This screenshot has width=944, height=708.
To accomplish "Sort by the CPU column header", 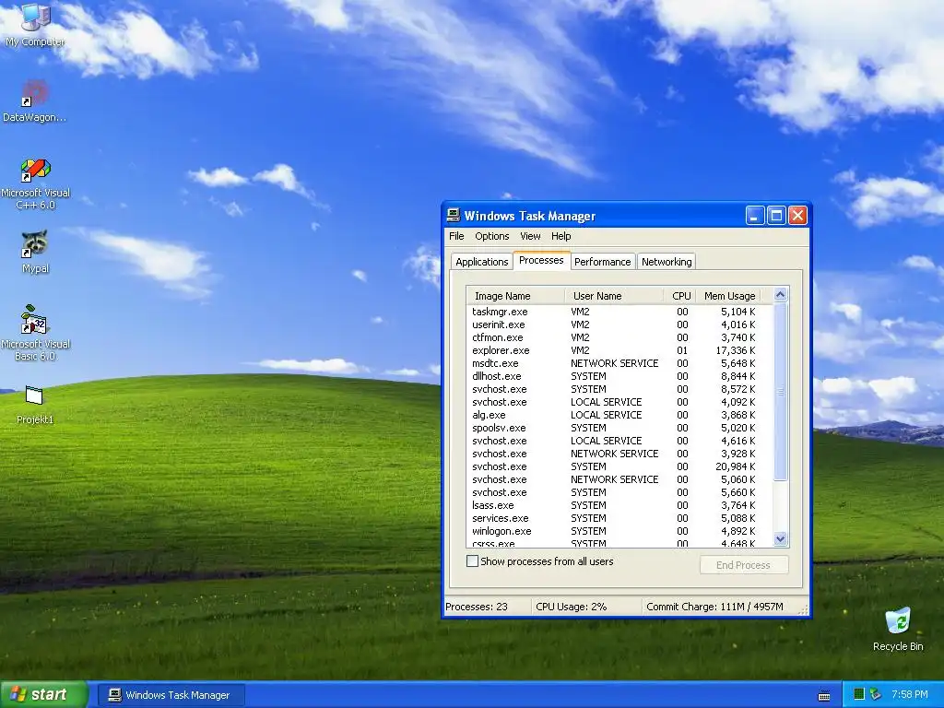I will [x=680, y=296].
